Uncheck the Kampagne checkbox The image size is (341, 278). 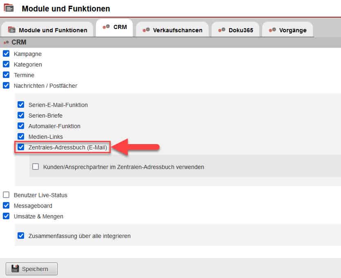point(6,53)
